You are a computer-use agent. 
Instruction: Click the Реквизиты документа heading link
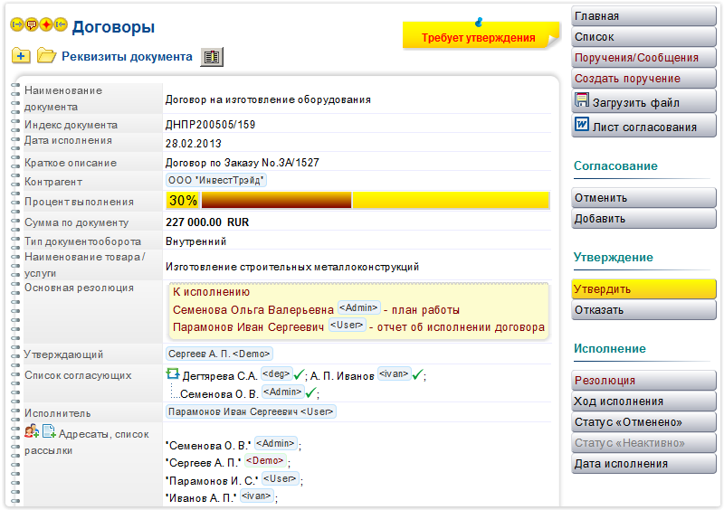[x=127, y=56]
